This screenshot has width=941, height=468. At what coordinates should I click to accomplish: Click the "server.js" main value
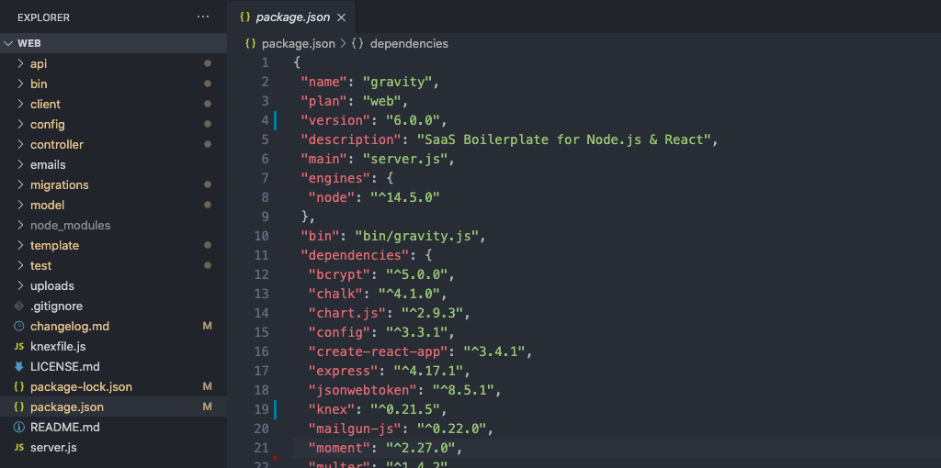point(405,159)
